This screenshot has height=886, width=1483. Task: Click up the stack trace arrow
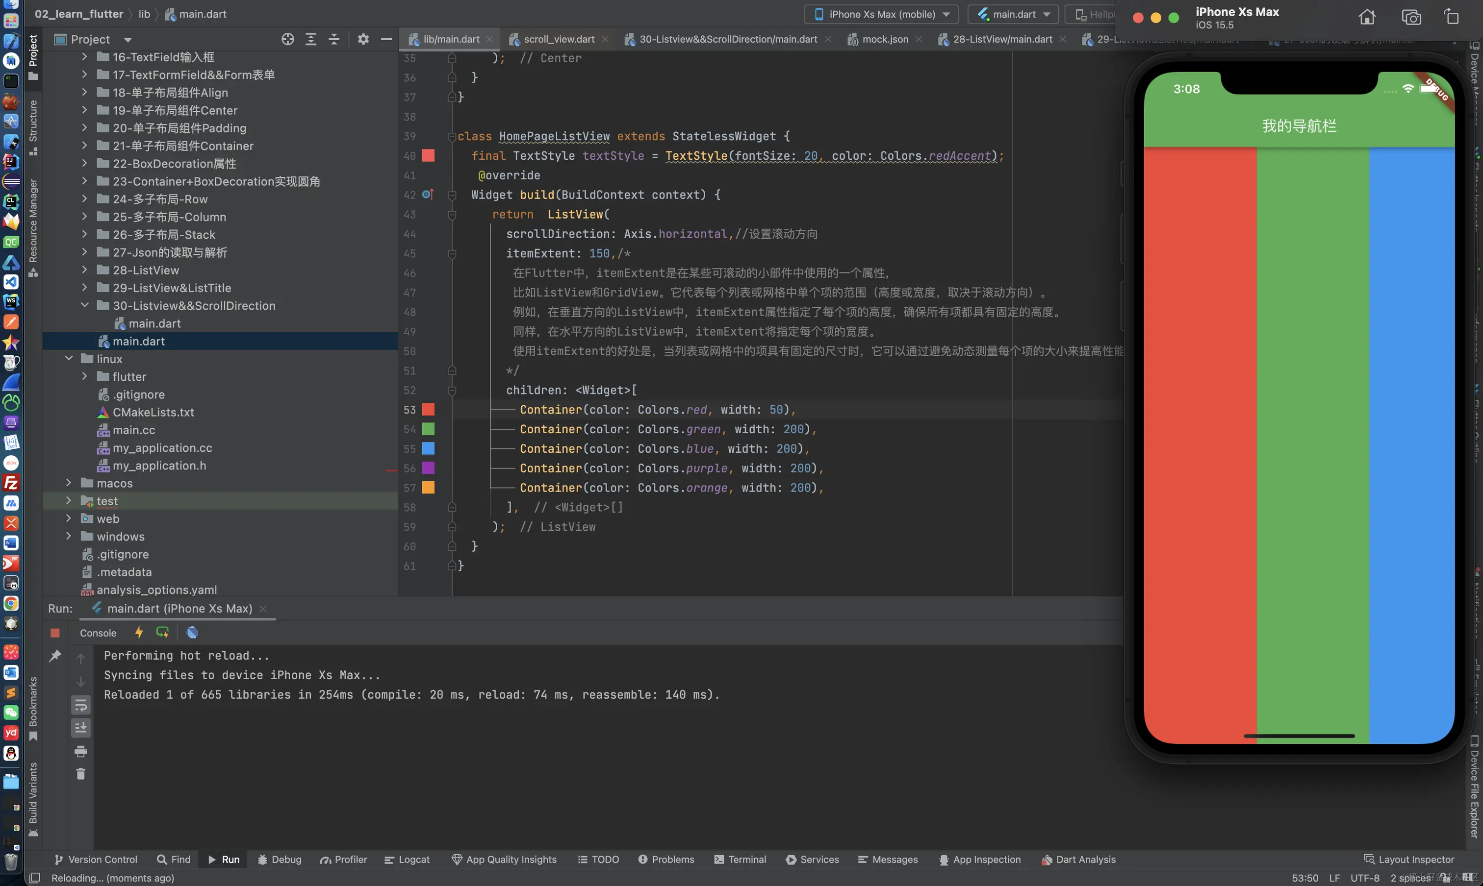pos(80,659)
